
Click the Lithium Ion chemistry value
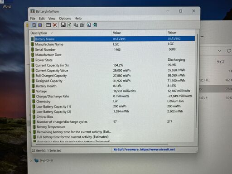click(x=175, y=101)
